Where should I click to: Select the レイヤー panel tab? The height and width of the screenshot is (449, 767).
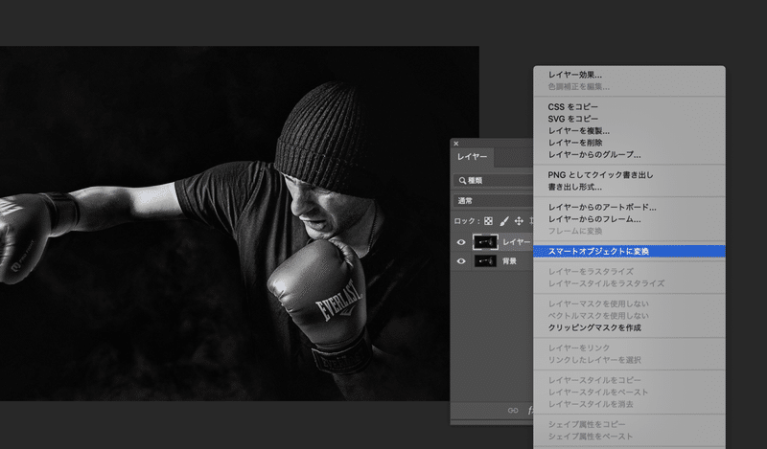pyautogui.click(x=472, y=157)
